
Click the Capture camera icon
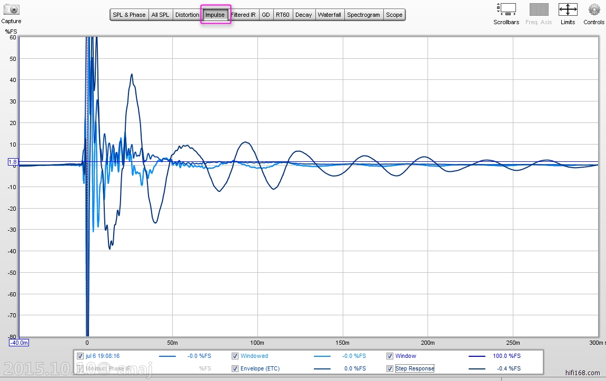point(11,10)
